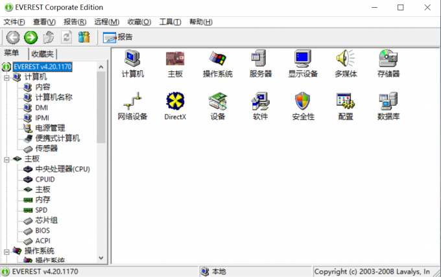The width and height of the screenshot is (441, 277).
Task: Click the 报告 toolbar button
Action: tap(117, 37)
